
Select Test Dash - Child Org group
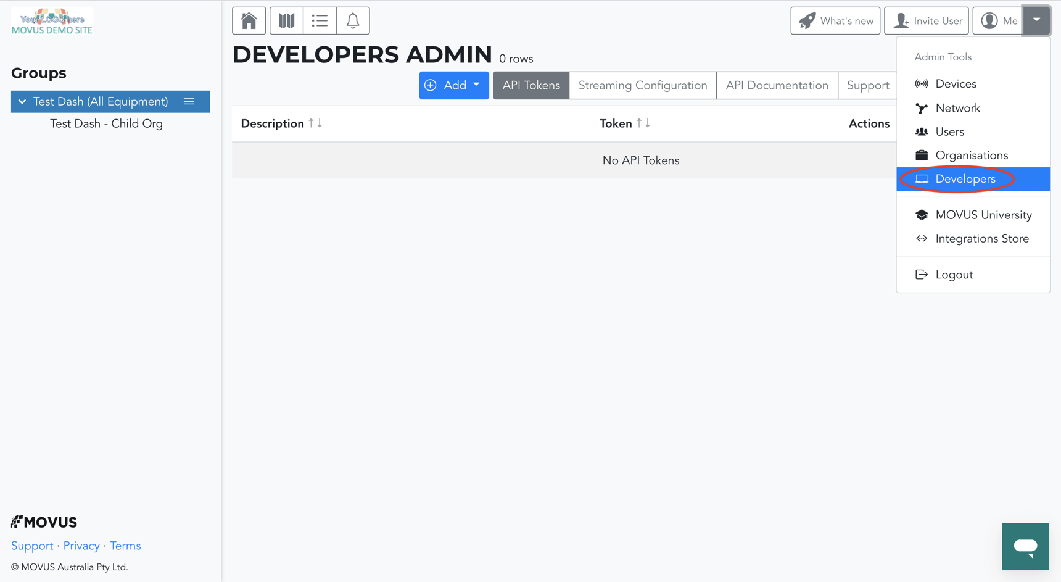(106, 123)
